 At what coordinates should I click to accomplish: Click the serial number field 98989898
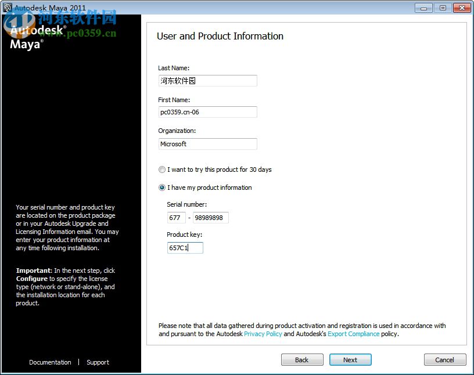click(211, 218)
